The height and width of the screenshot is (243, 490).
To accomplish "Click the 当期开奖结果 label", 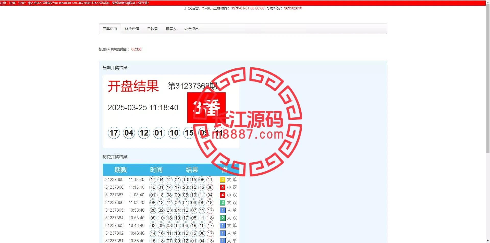I will (x=115, y=68).
